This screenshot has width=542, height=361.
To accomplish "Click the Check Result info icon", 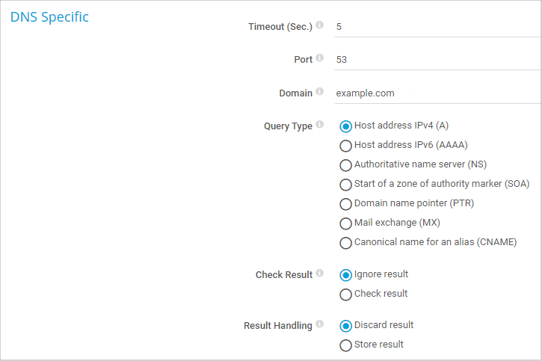I will [x=320, y=274].
